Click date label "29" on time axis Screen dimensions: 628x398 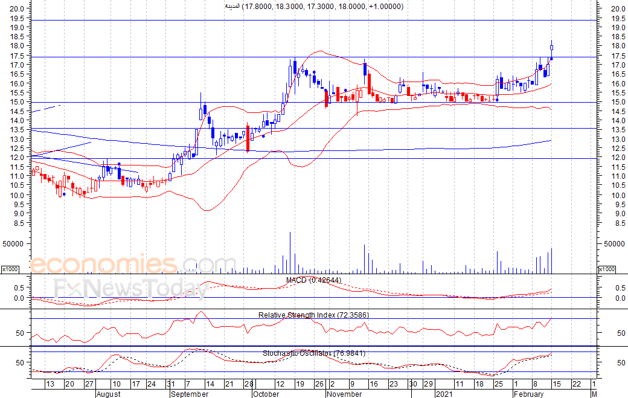click(429, 384)
